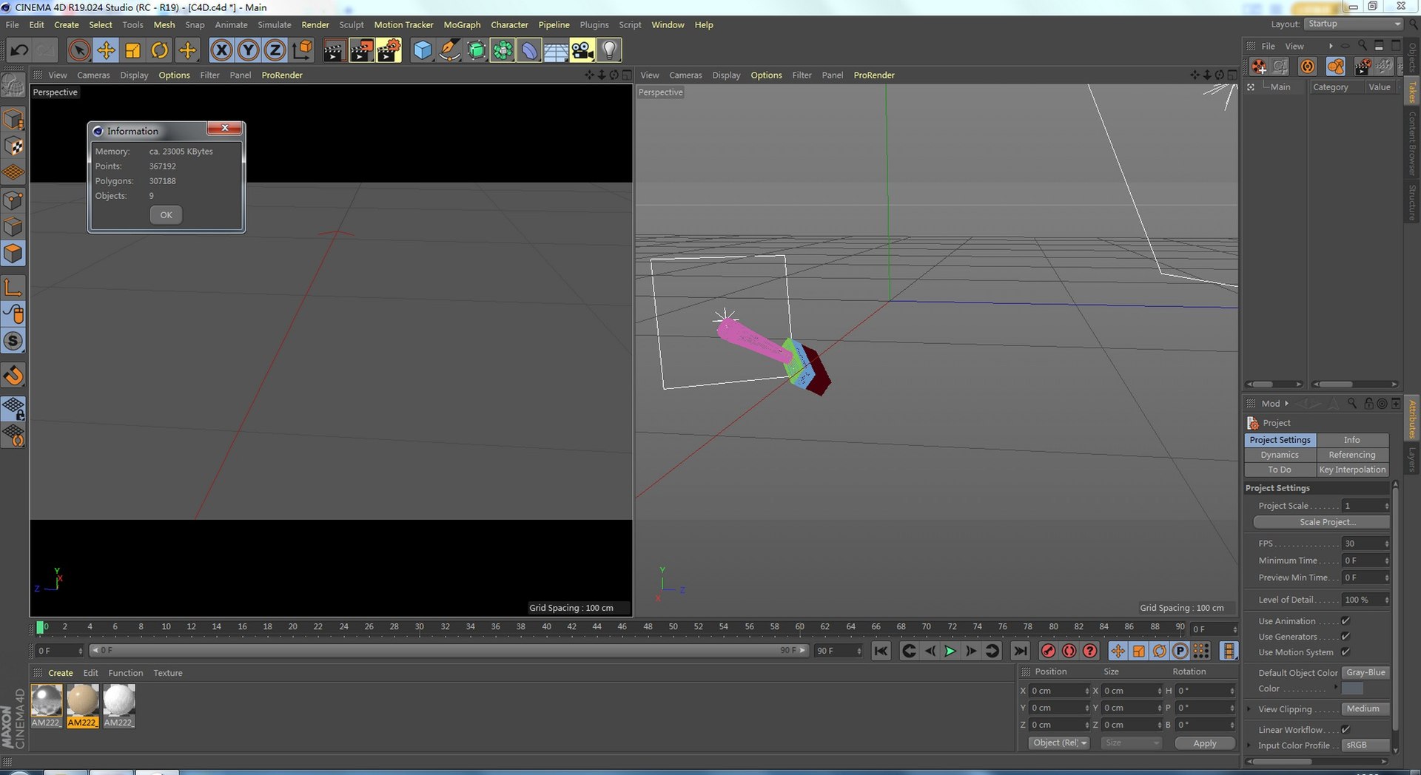Select the Live Selection tool

tap(79, 50)
